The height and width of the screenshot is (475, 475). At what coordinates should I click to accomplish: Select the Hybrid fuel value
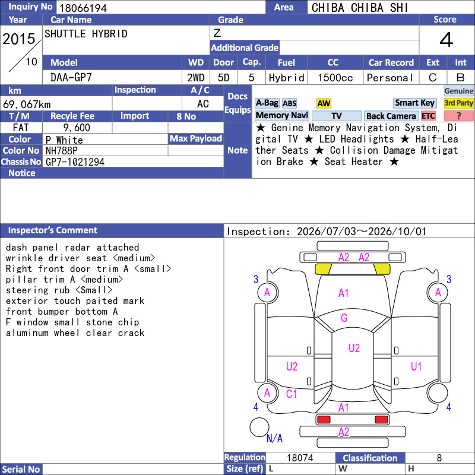tap(286, 78)
